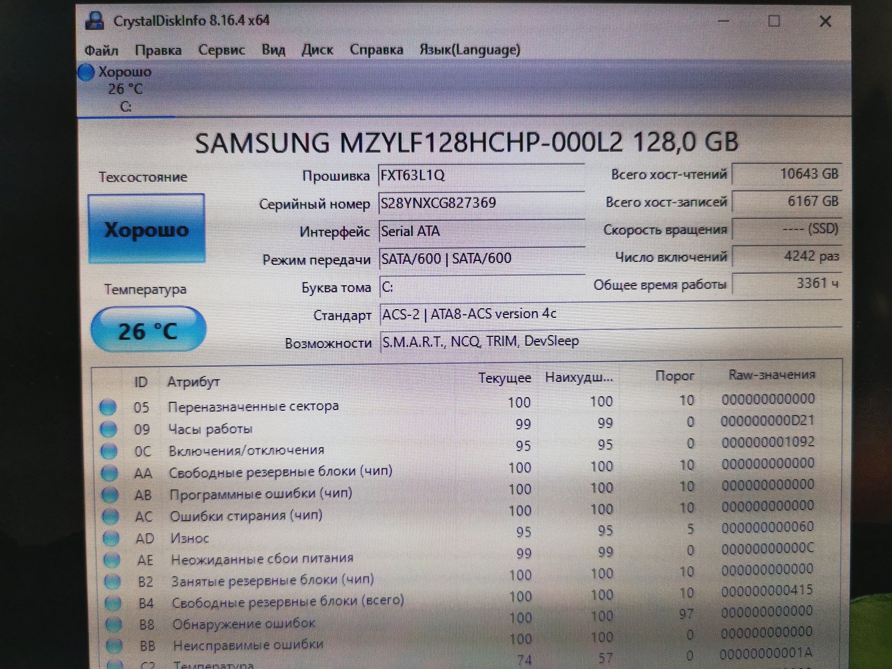Select row Часы работы
Viewport: 892px width, 669px height.
457,425
